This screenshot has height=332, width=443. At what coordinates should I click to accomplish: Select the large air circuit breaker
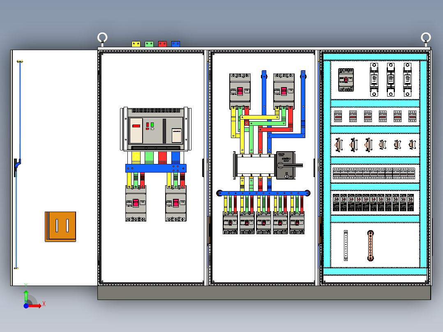coord(156,129)
